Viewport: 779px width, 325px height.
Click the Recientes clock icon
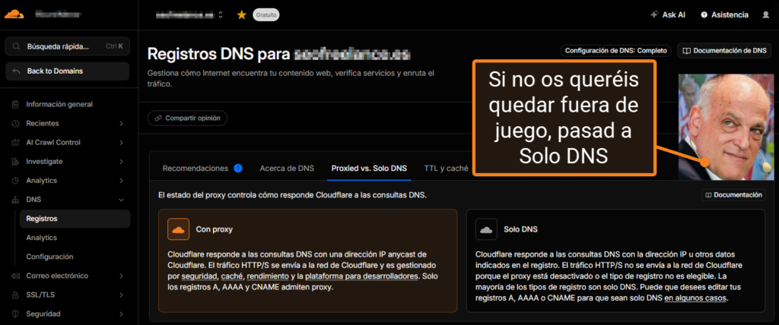pyautogui.click(x=15, y=124)
